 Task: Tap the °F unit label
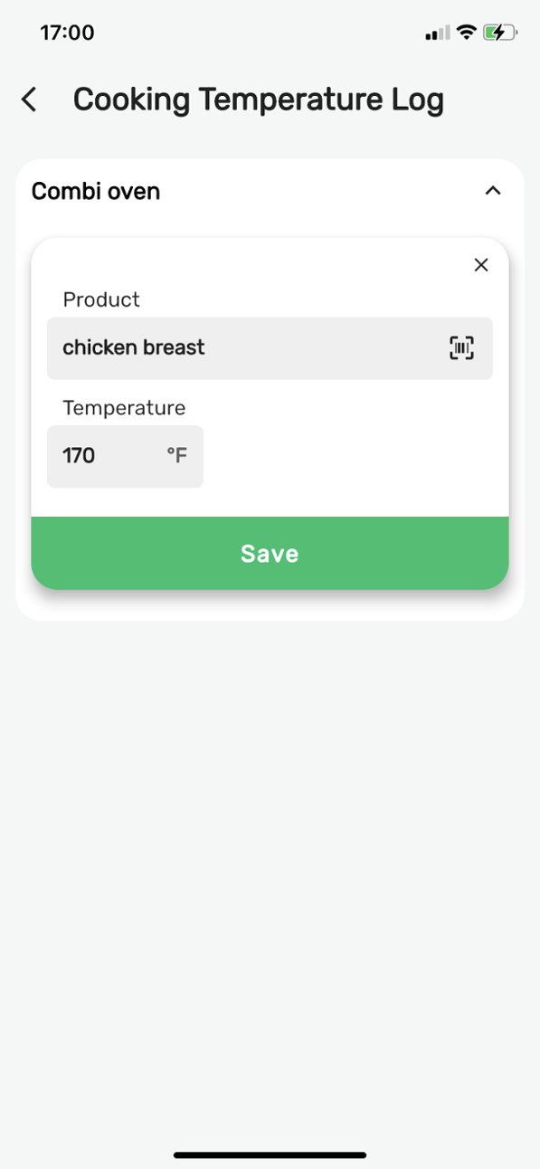coord(177,456)
